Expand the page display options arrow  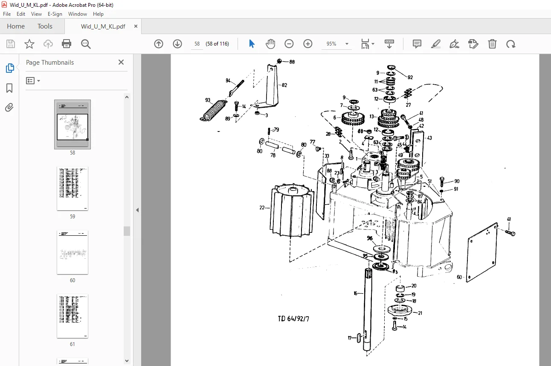(x=373, y=44)
